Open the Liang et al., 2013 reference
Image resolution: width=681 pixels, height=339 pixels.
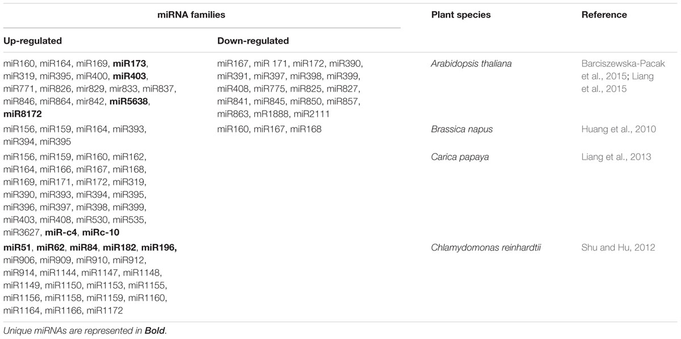[616, 156]
